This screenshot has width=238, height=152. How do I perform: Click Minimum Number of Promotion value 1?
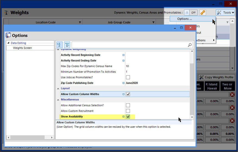[127, 72]
